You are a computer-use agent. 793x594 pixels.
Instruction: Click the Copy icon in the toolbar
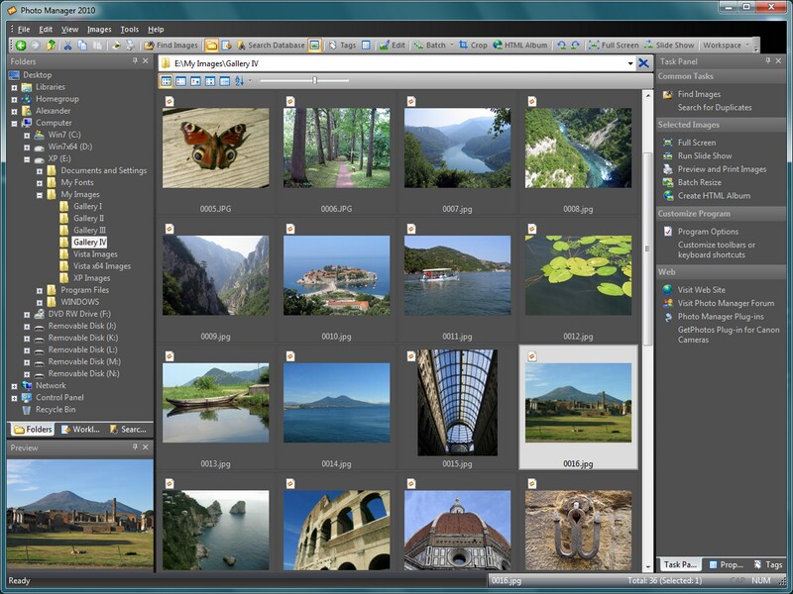click(82, 45)
